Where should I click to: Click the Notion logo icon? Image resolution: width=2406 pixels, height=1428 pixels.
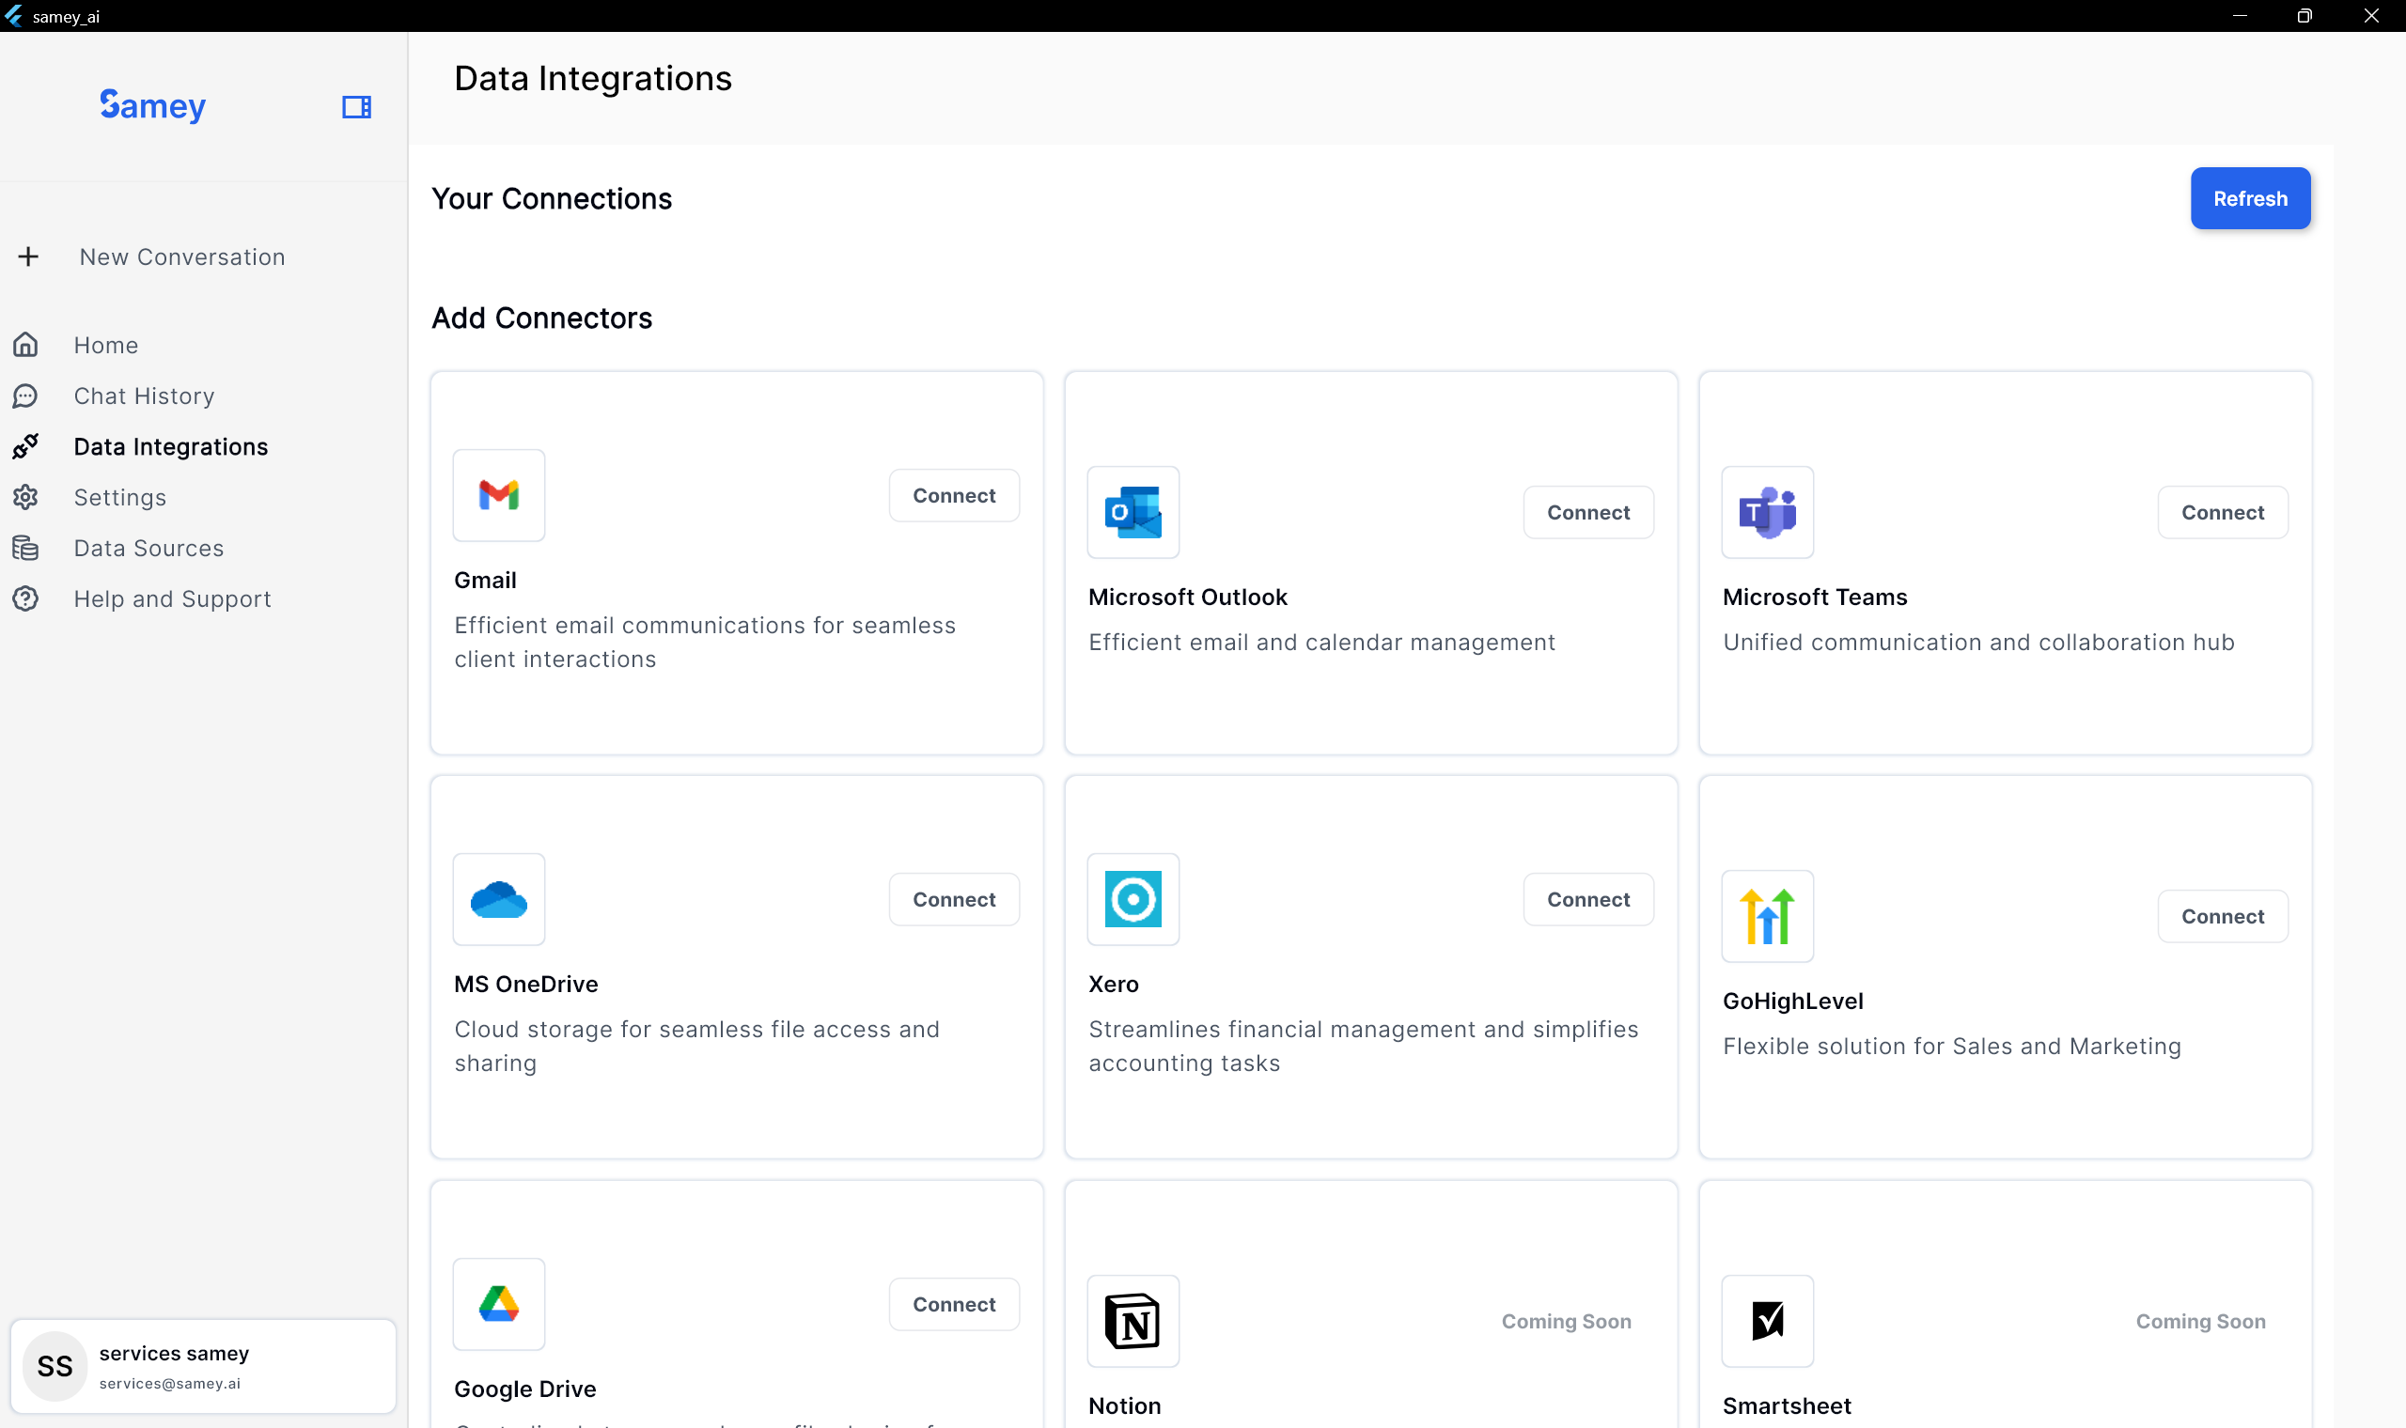pyautogui.click(x=1133, y=1321)
